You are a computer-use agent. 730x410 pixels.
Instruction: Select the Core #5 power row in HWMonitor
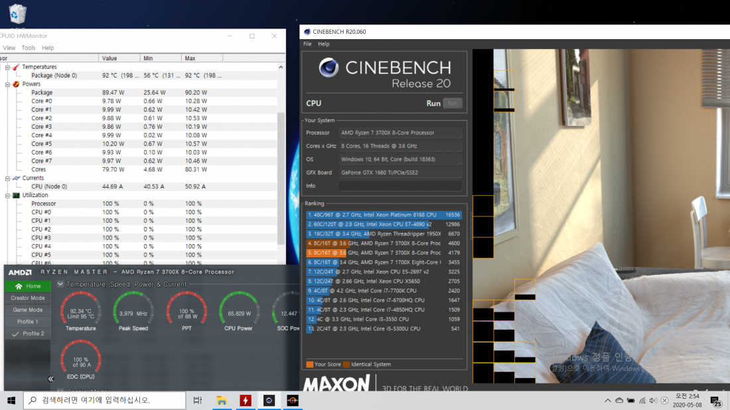tap(139, 144)
